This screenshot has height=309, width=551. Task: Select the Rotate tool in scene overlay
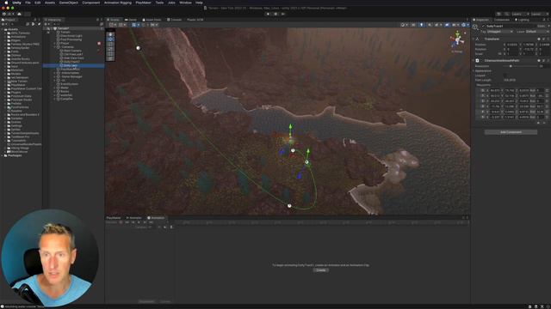(110, 45)
